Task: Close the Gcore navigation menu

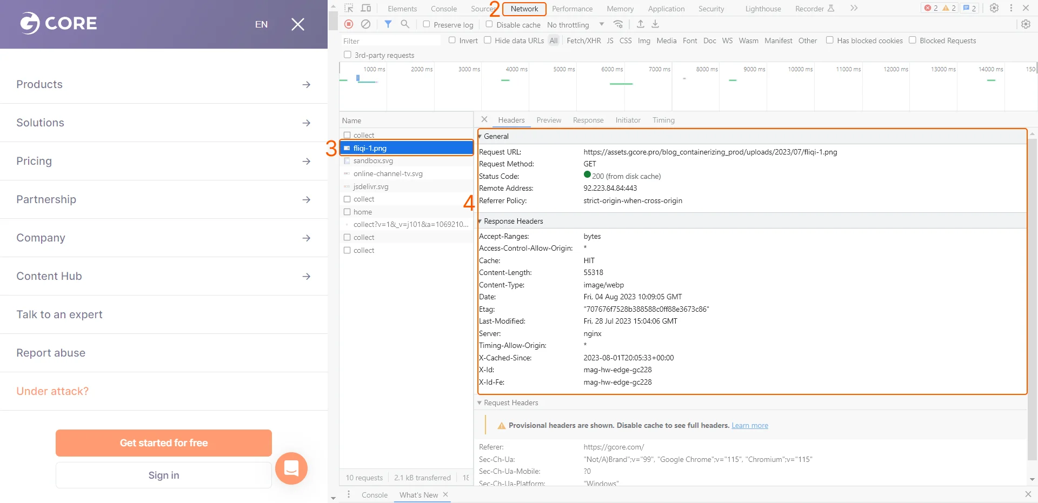Action: pyautogui.click(x=298, y=24)
